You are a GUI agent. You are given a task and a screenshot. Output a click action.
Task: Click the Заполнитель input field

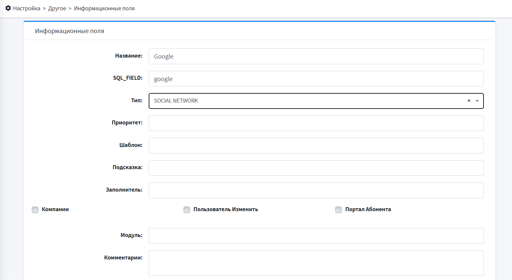click(316, 190)
